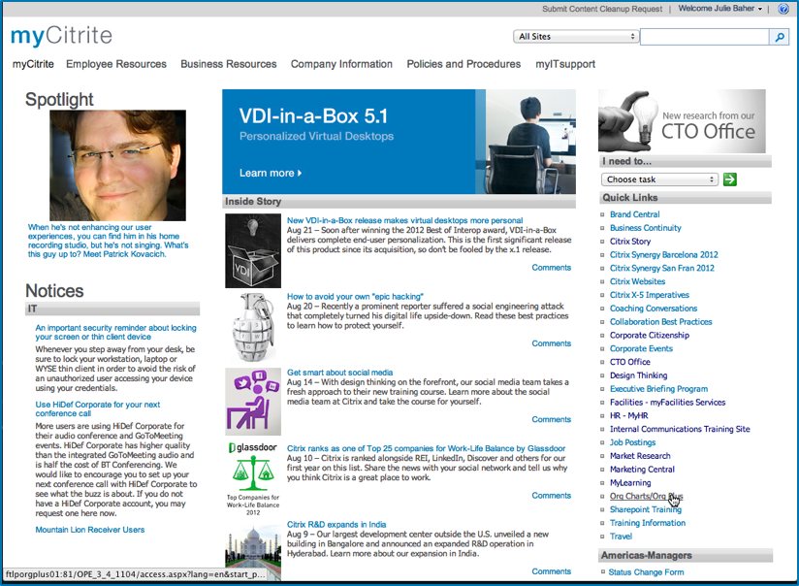Screen dimensions: 799x586
Task: Open the All Sites dropdown
Action: (575, 37)
